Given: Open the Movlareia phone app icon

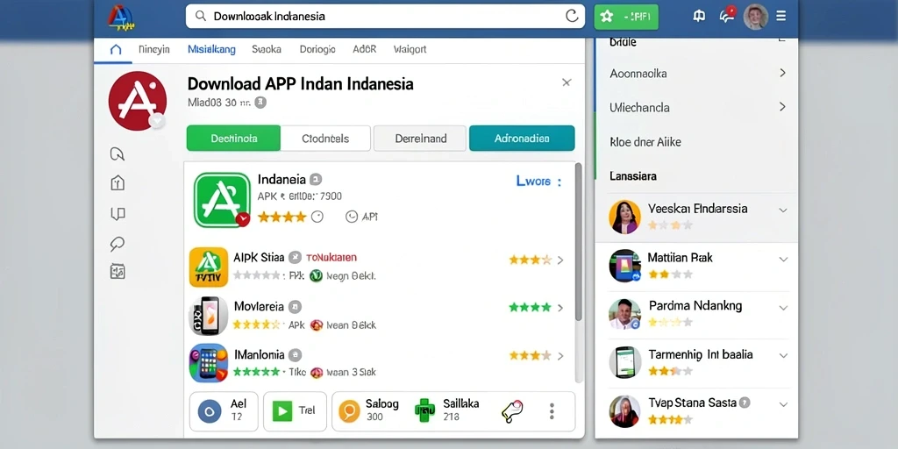Looking at the screenshot, I should point(209,316).
